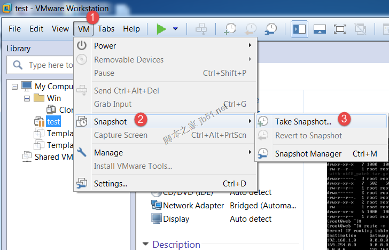Viewport: 389px width, 250px height.
Task: Open VM Settings from the menu
Action: 110,184
